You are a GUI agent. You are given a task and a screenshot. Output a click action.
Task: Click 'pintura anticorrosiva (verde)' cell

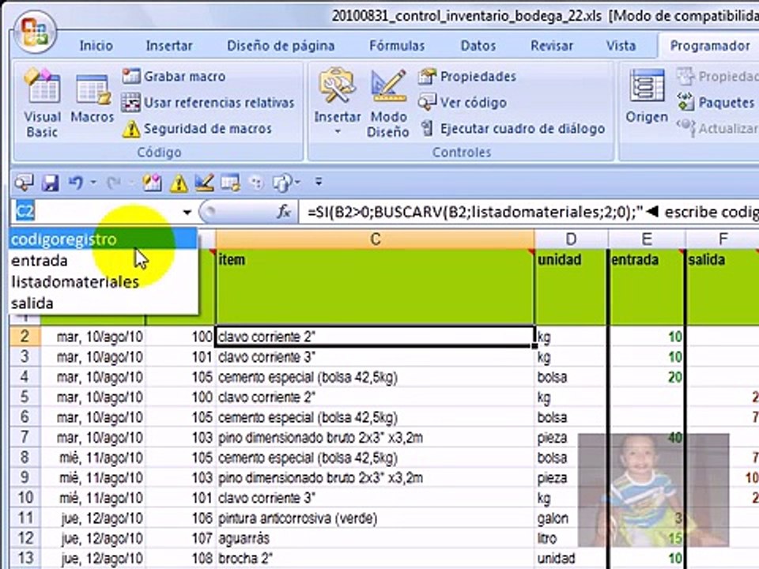pos(375,518)
